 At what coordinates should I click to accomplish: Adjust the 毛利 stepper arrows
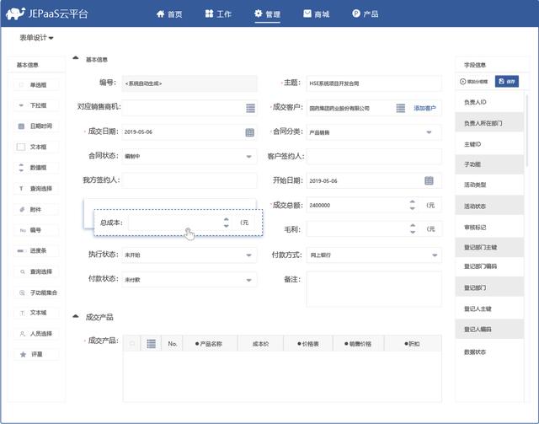(x=413, y=229)
